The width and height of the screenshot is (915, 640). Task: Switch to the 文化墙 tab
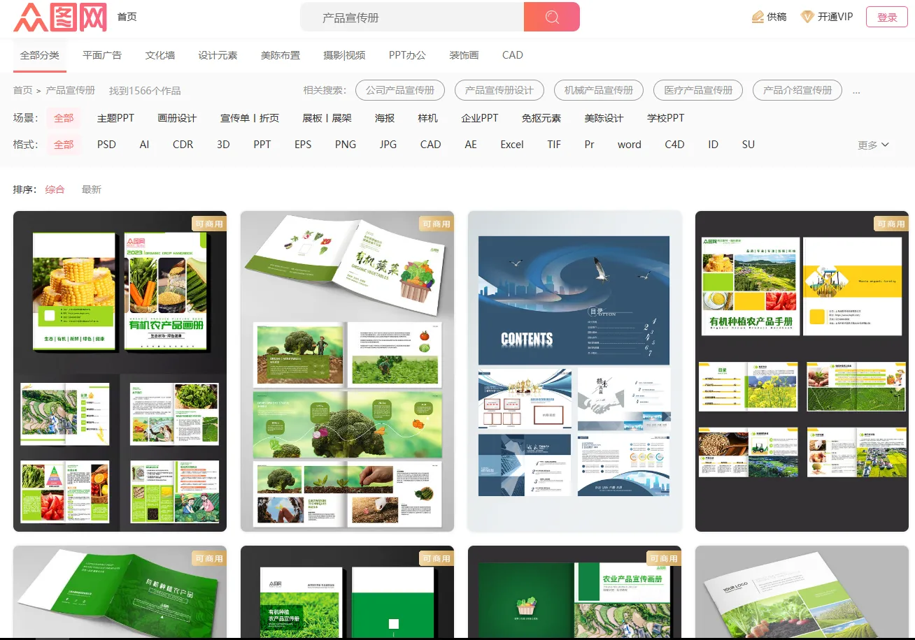160,55
